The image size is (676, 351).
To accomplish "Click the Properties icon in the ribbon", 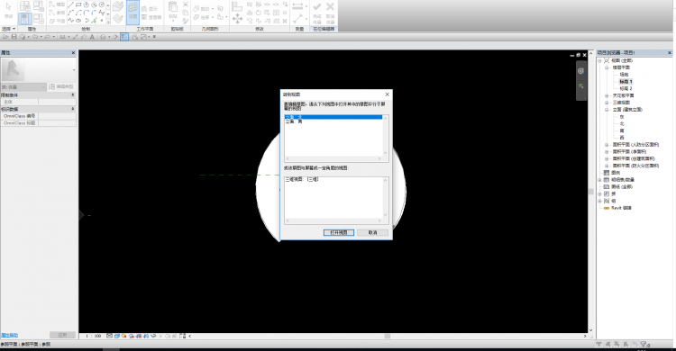I will click(x=24, y=19).
